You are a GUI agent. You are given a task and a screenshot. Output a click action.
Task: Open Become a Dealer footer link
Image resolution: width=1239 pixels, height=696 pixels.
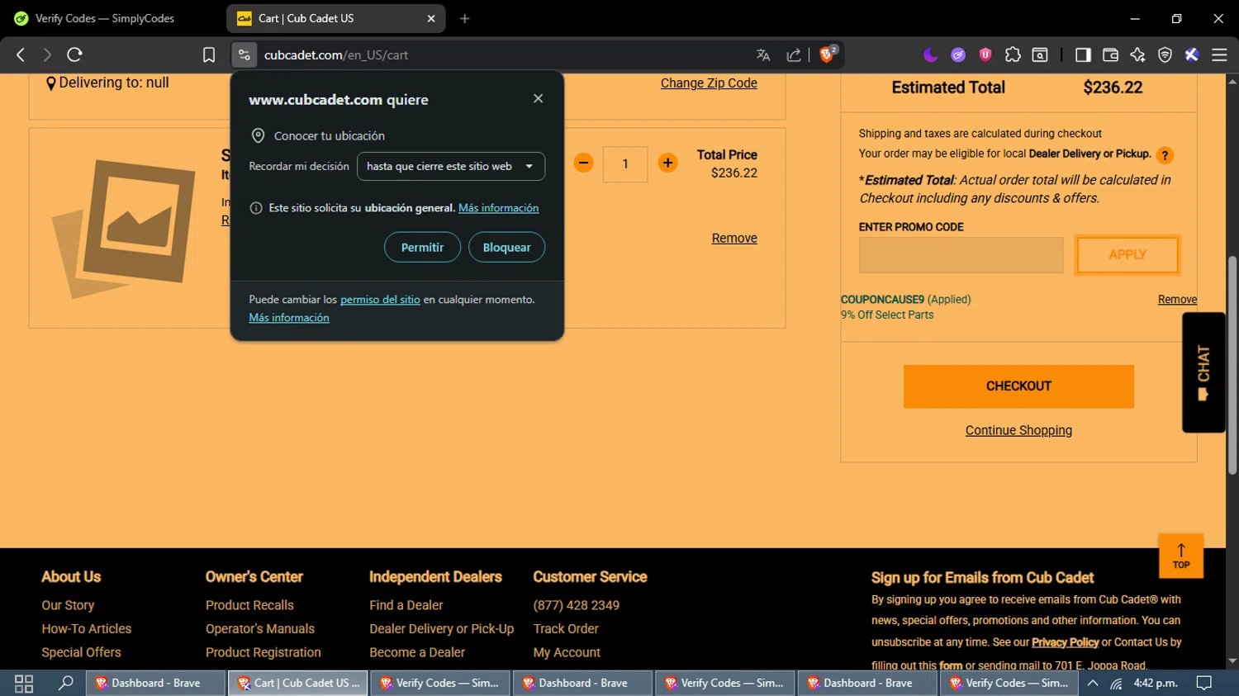tap(417, 652)
